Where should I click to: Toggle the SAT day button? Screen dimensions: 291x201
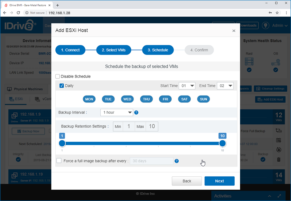(184, 99)
